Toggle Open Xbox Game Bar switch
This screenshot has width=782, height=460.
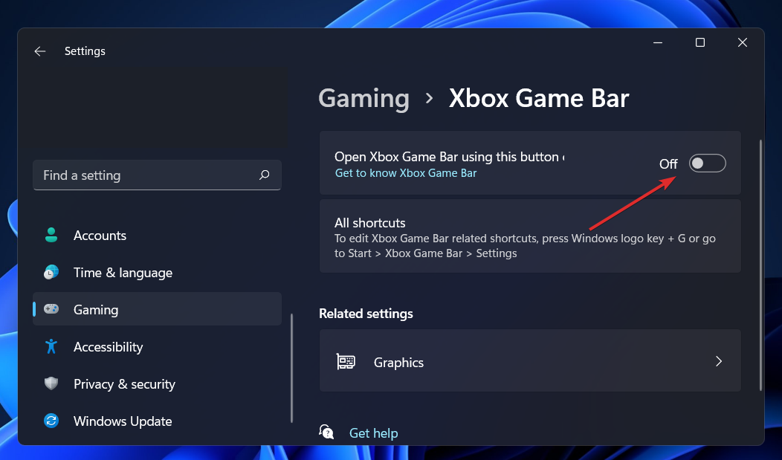click(x=707, y=163)
